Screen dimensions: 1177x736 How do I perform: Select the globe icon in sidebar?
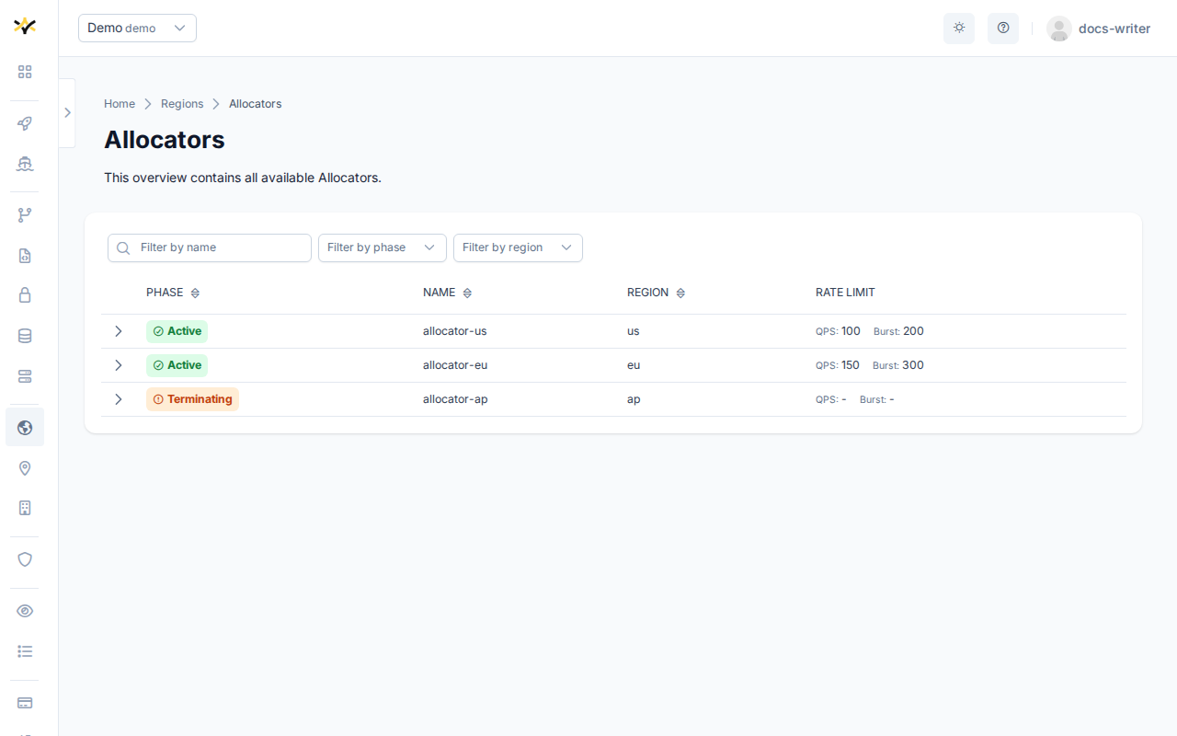(x=25, y=427)
